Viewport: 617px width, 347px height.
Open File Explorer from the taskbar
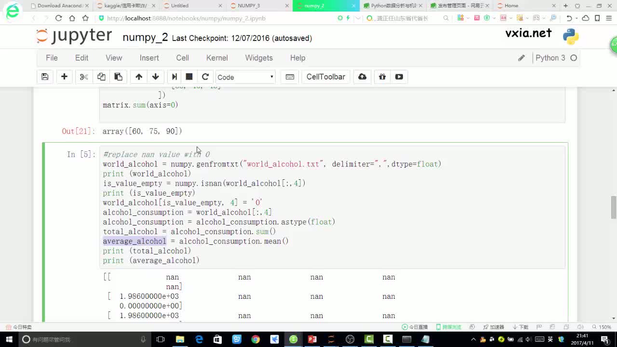180,339
